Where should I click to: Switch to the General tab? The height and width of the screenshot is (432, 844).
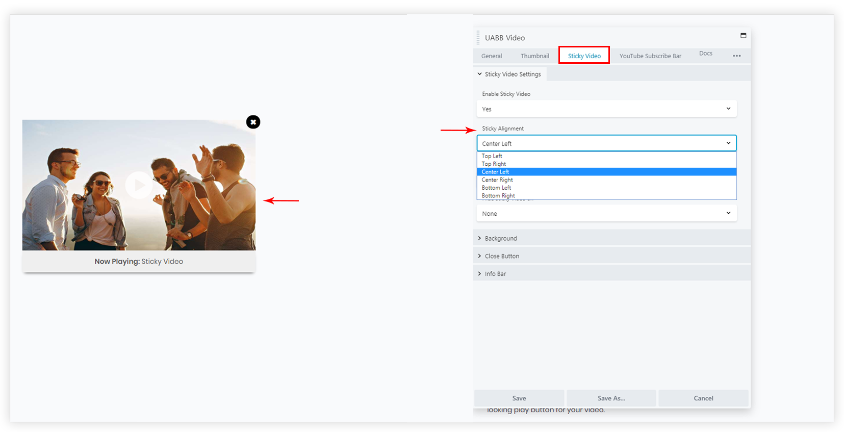click(x=492, y=56)
